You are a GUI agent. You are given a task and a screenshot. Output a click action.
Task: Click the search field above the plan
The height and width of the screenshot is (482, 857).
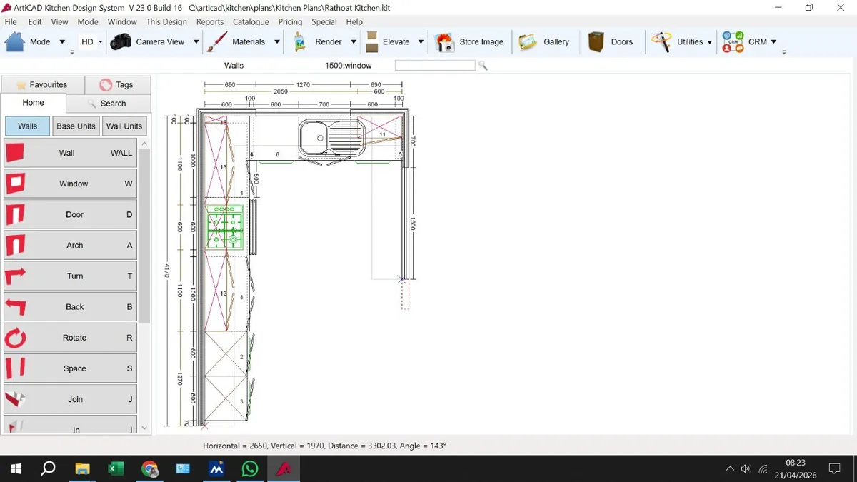pyautogui.click(x=434, y=65)
